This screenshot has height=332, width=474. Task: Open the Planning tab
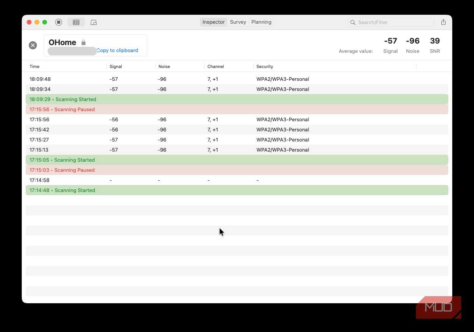point(261,22)
